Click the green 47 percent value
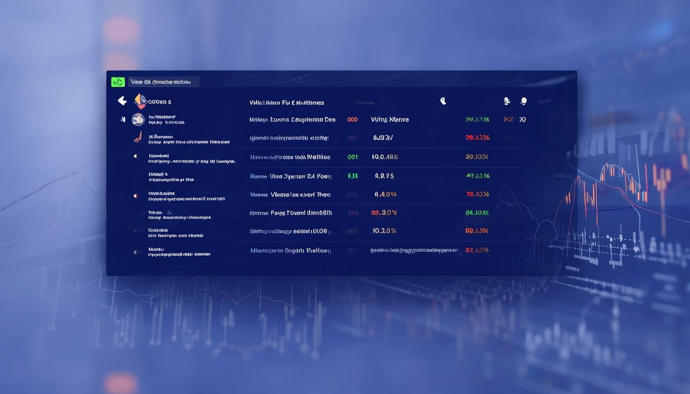 point(477,176)
